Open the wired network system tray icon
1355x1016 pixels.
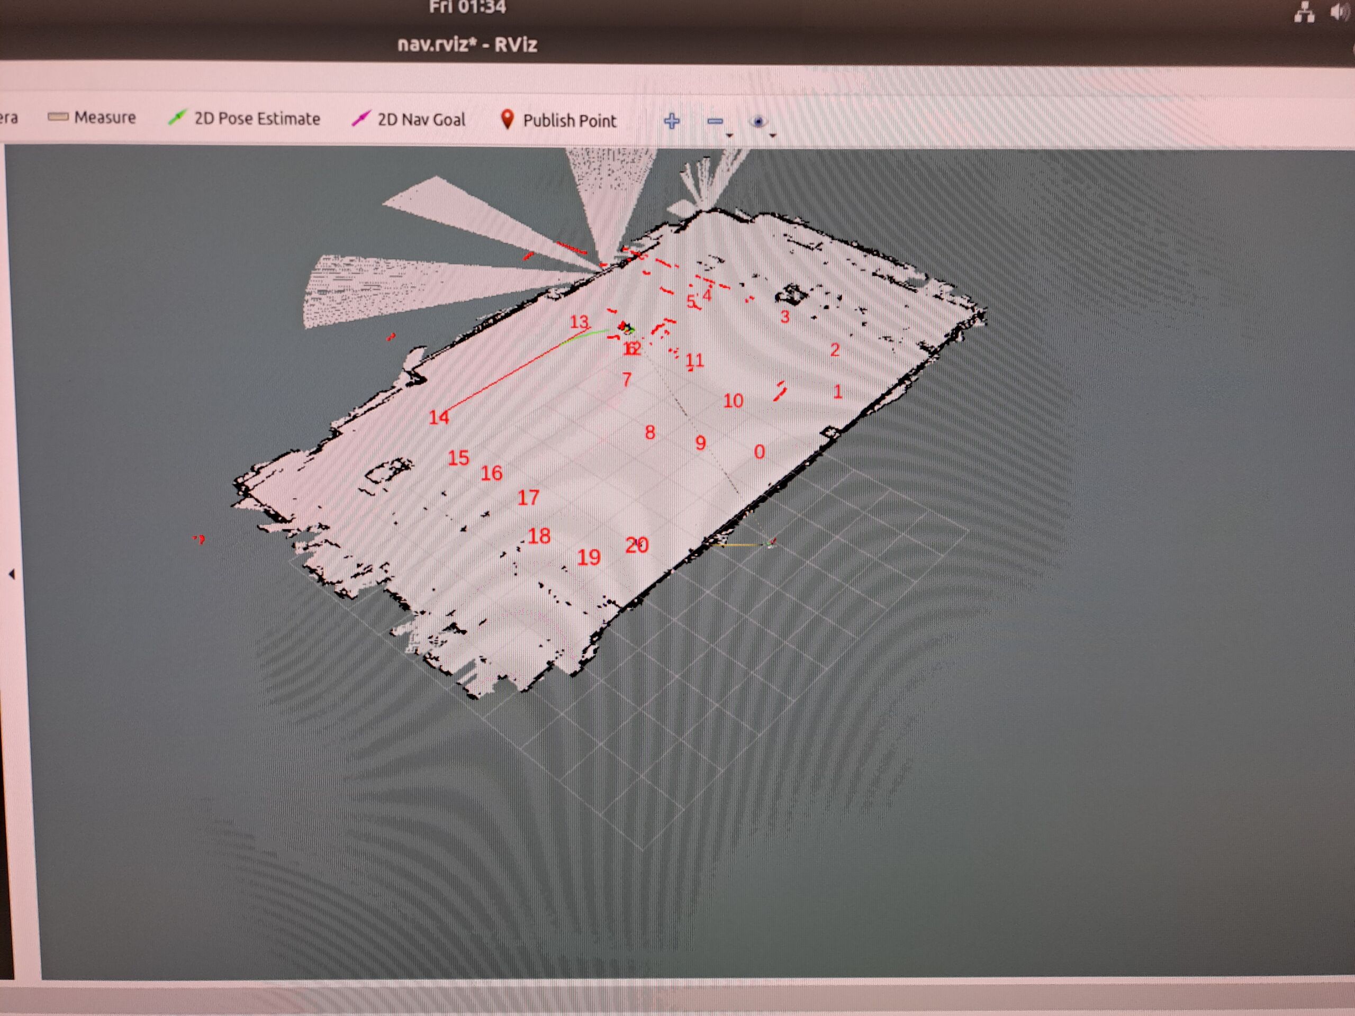(x=1304, y=12)
